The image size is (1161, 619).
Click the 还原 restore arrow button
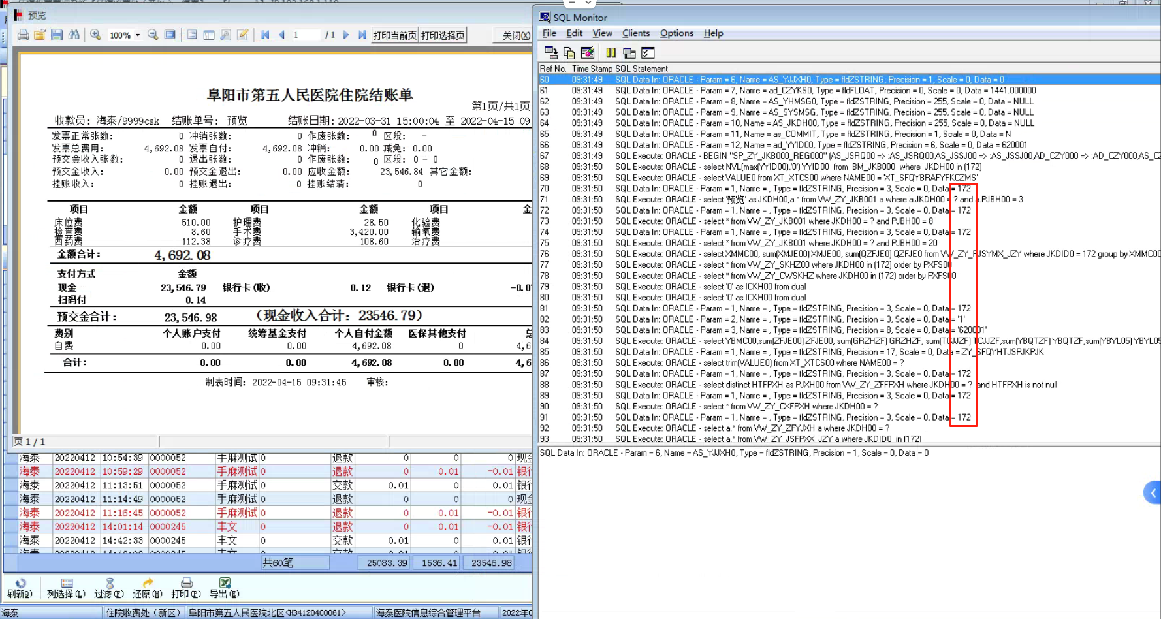148,588
